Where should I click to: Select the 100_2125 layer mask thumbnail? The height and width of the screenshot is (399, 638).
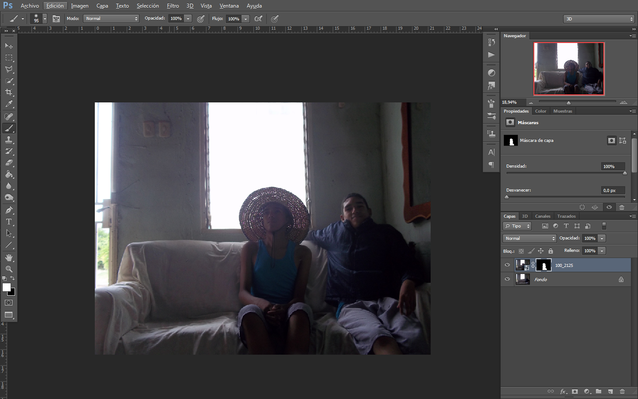[x=544, y=265]
